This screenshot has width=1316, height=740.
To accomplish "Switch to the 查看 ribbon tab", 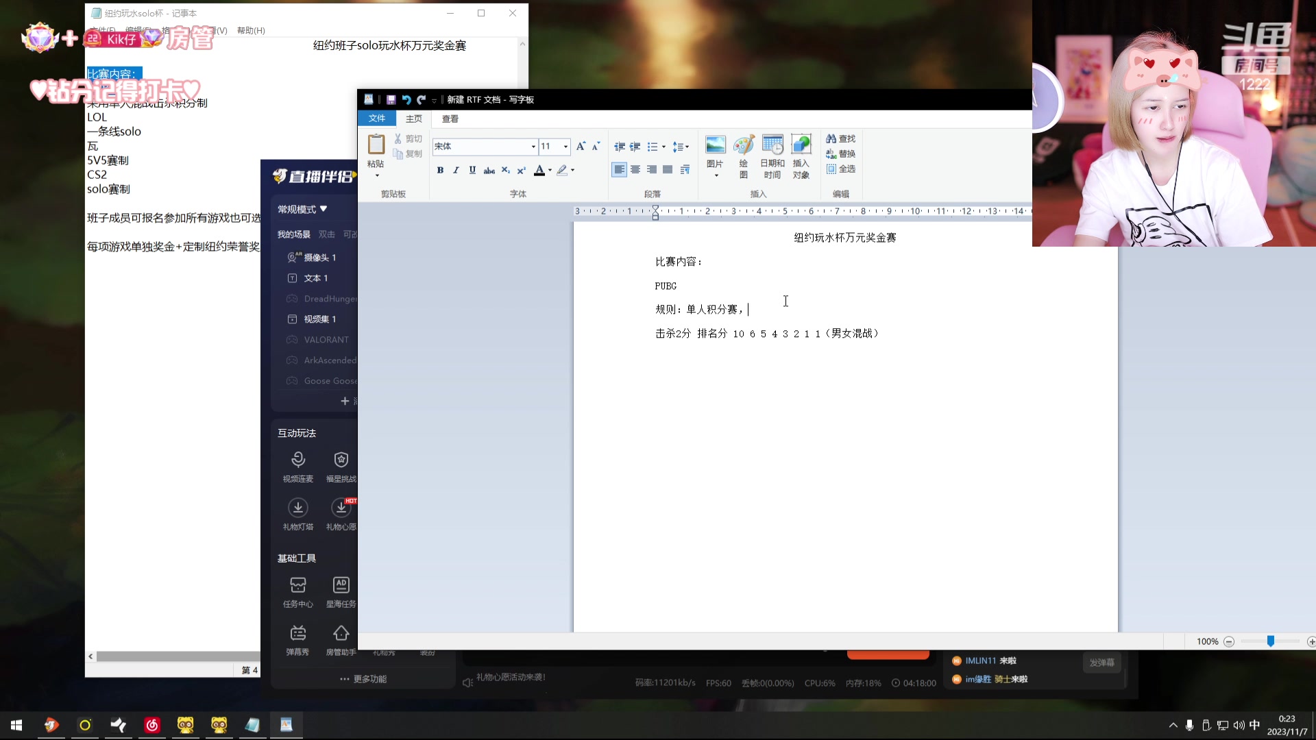I will tap(450, 119).
